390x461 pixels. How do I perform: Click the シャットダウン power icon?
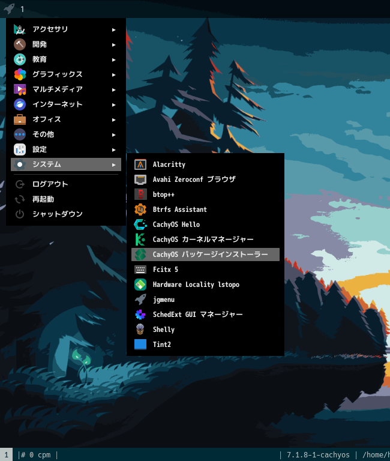pyautogui.click(x=20, y=214)
